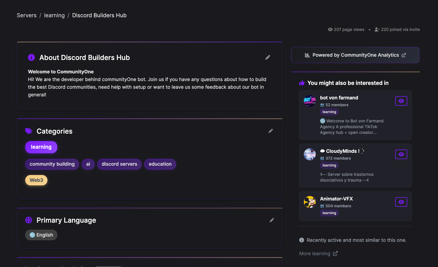
Task: Click the education category tag
Action: 160,164
